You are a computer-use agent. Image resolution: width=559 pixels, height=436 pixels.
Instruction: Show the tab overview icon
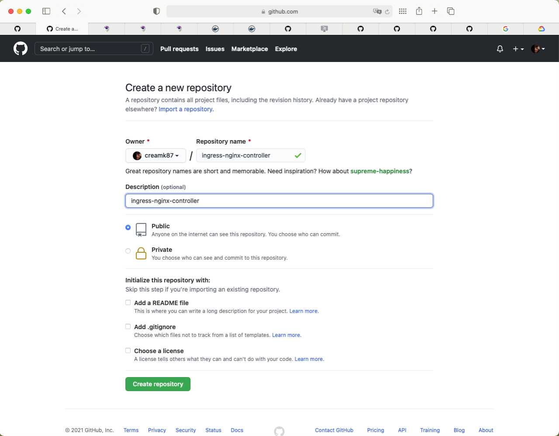coord(451,11)
